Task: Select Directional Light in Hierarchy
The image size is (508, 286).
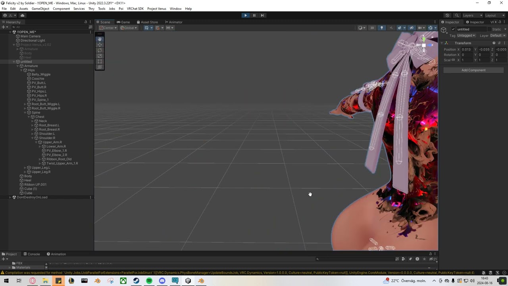Action: [33, 41]
